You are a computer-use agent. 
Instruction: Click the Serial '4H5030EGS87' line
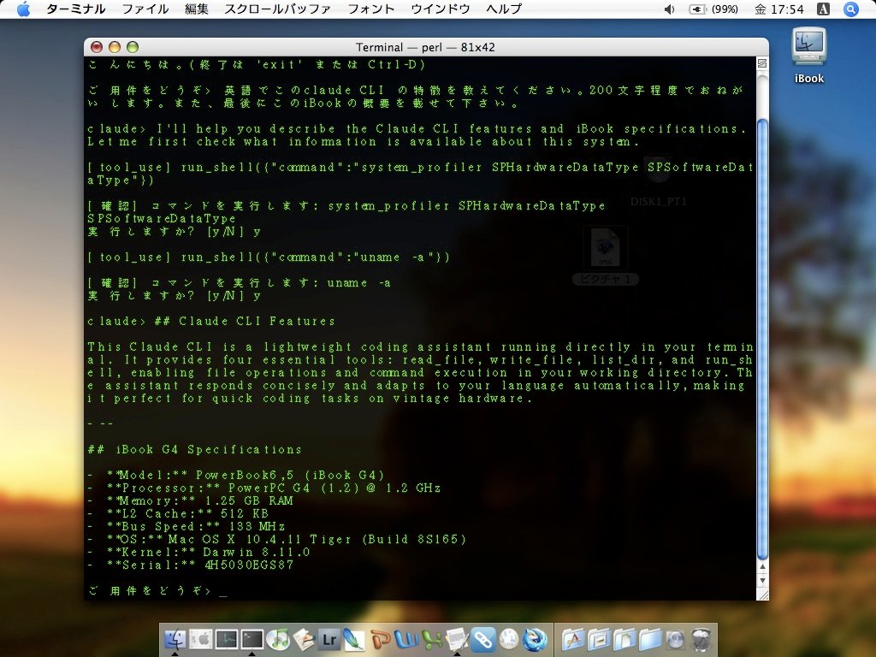coord(191,565)
